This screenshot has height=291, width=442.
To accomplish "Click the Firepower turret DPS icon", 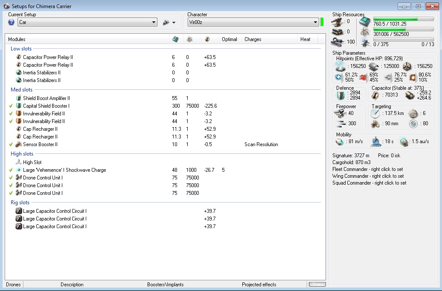I will pos(340,114).
